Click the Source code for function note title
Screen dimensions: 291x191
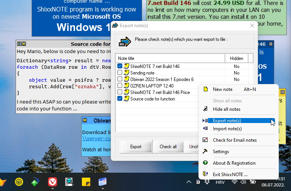pos(91,44)
